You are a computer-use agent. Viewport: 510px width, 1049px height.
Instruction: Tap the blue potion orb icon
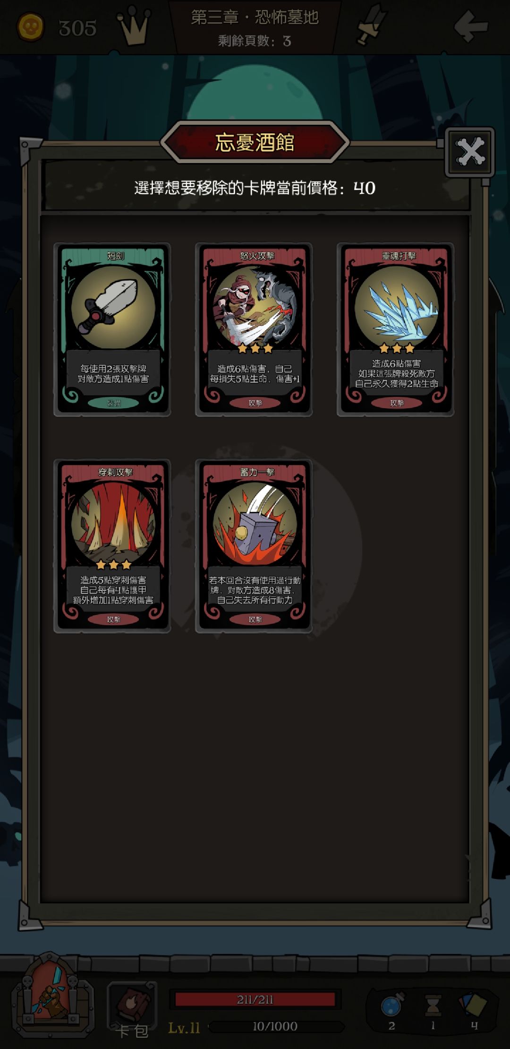coord(392,1004)
